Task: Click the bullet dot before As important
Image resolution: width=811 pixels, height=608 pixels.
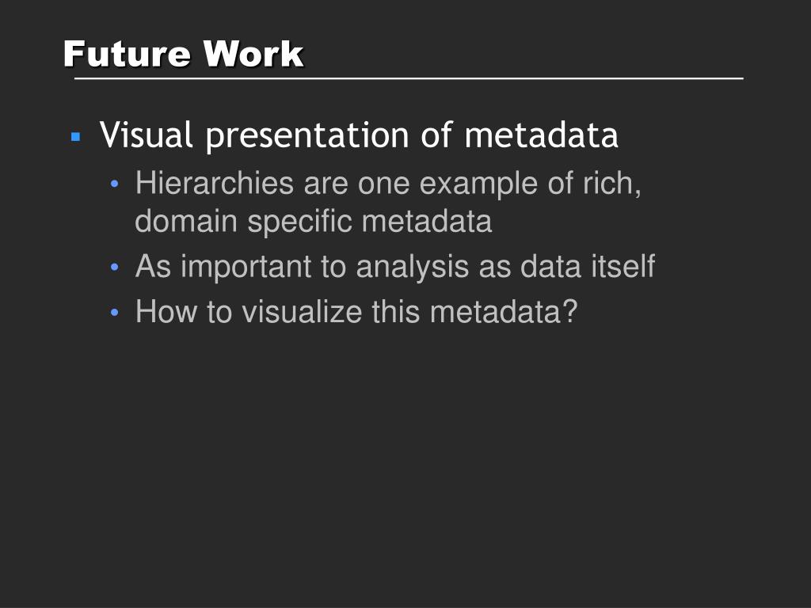Action: pos(115,268)
